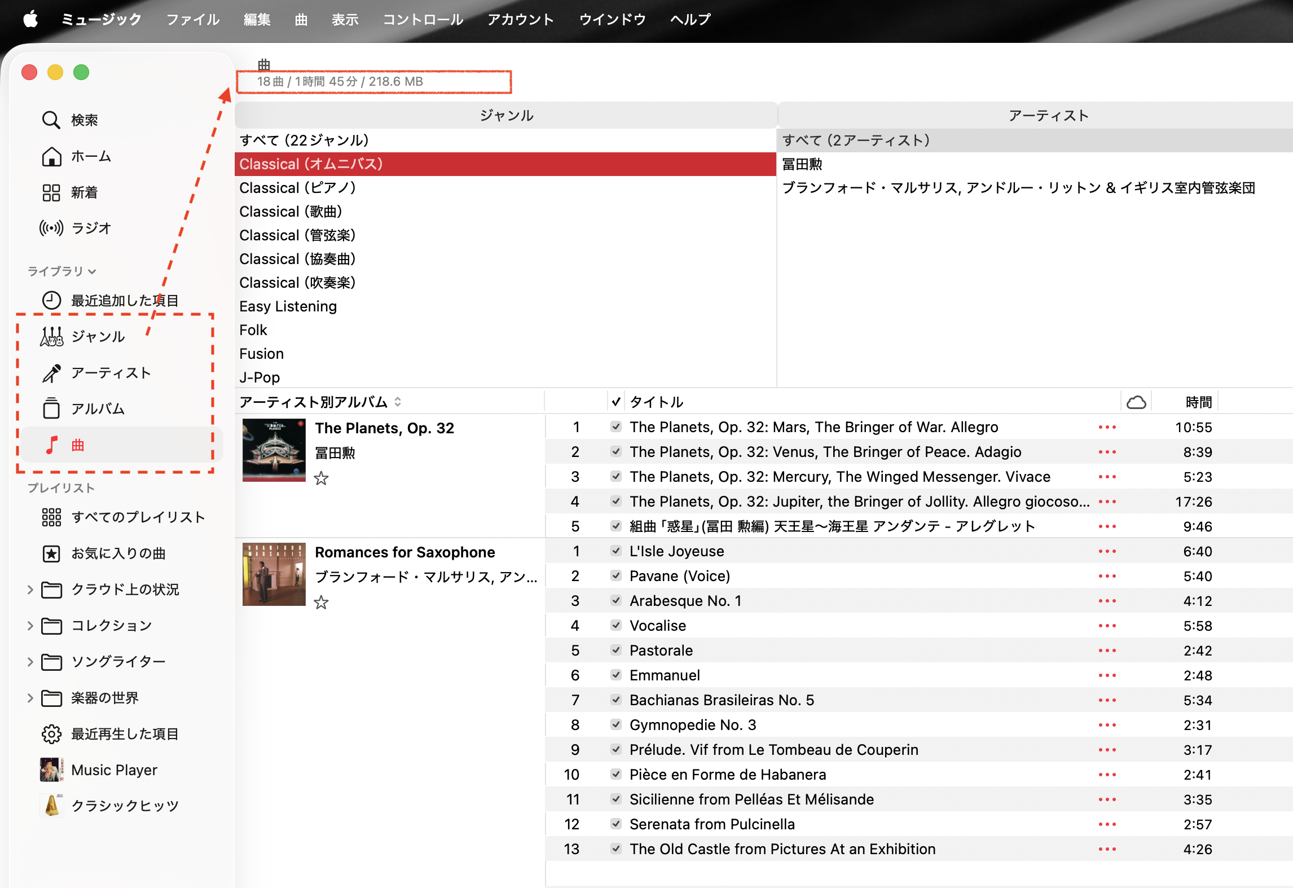Viewport: 1293px width, 888px height.
Task: Open the Home (ホーム) house icon
Action: pos(51,156)
